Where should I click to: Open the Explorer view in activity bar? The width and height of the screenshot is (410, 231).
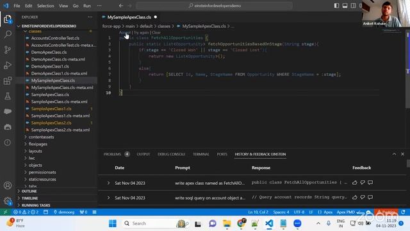pyautogui.click(x=8, y=19)
